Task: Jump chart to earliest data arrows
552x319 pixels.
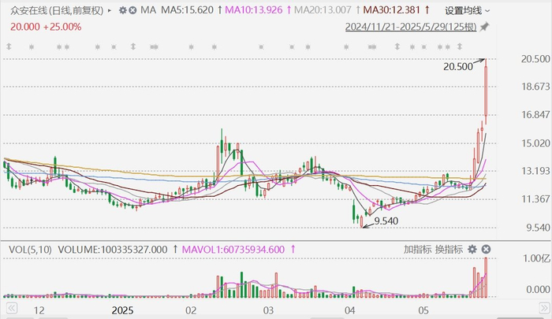Action: click(11, 309)
